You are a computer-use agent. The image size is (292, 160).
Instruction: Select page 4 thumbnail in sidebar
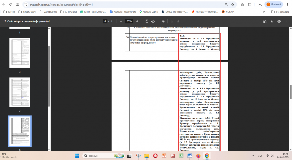[20, 132]
